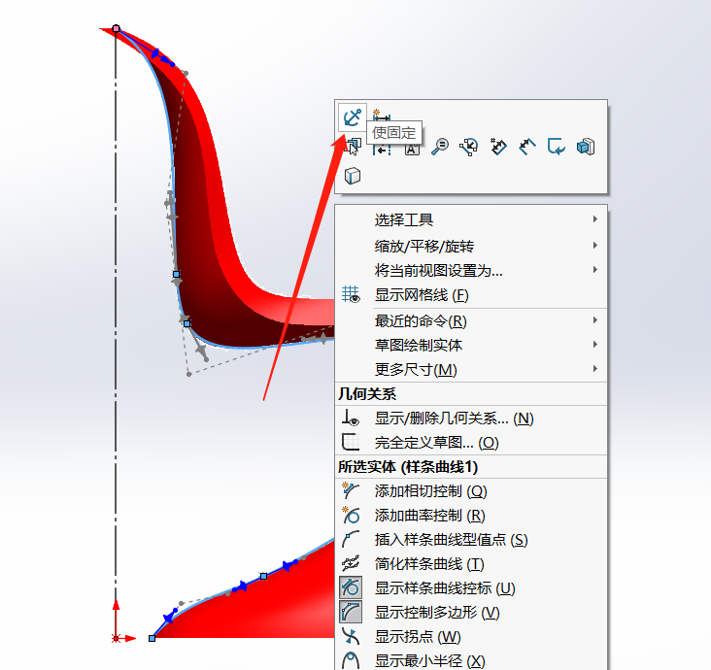
Task: Click the radius icon beside 显示最小半径
Action: click(351, 661)
